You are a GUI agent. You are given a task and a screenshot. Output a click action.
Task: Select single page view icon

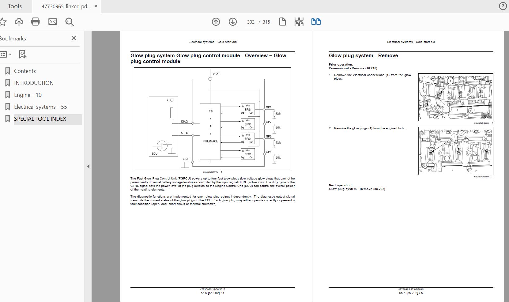[x=282, y=22]
